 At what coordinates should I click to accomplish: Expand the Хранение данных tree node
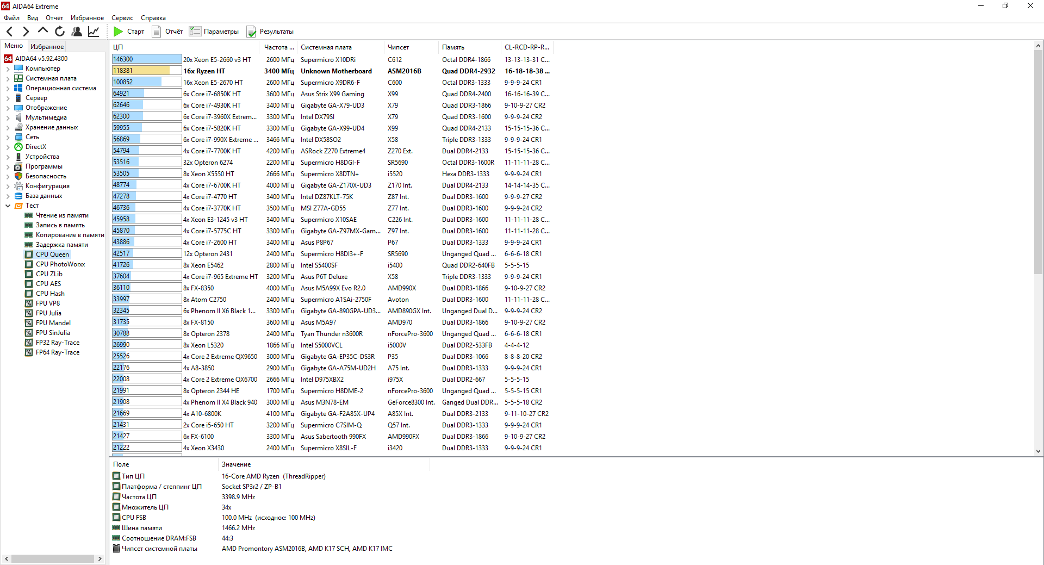click(x=8, y=127)
